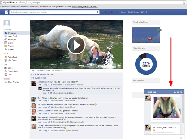Click Share under the video
187x139 pixels.
48,71
